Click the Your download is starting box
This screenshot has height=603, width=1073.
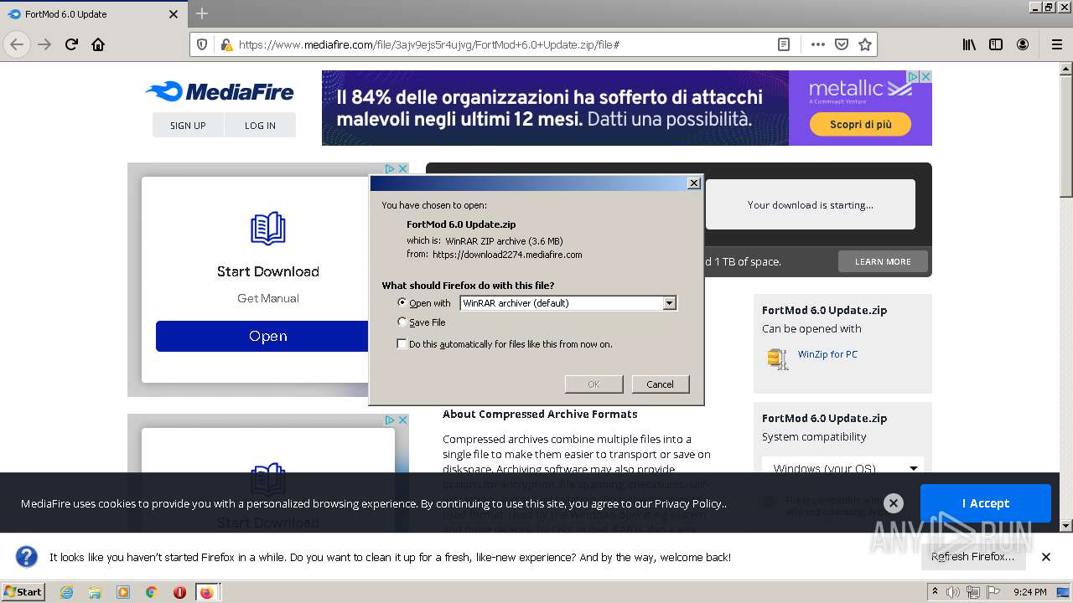pos(810,204)
